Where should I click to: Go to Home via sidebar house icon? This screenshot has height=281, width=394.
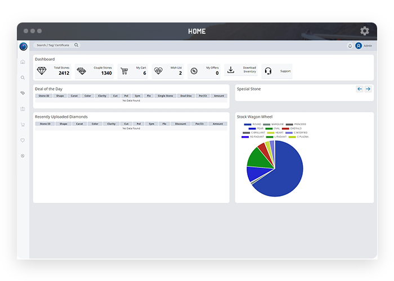click(23, 62)
